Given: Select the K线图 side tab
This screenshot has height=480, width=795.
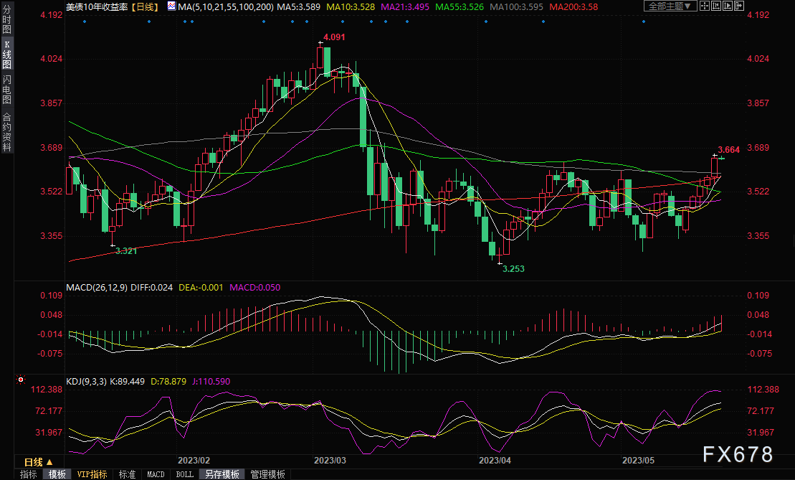Looking at the screenshot, I should pyautogui.click(x=7, y=55).
